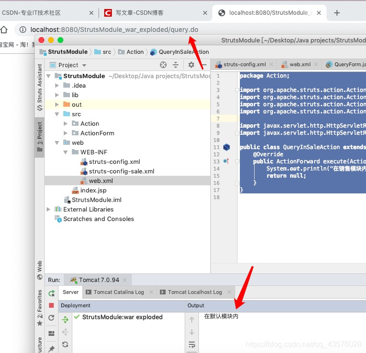This screenshot has width=366, height=353.
Task: Collapse StrutsModule root node
Action: tap(49, 76)
